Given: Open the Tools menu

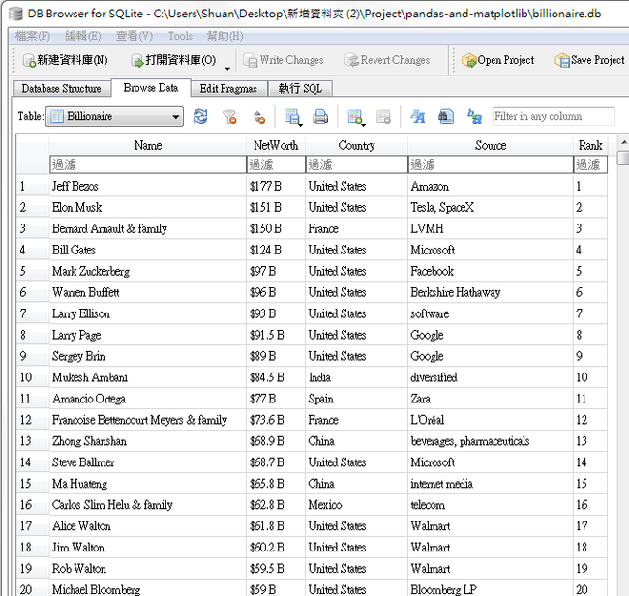Looking at the screenshot, I should point(180,36).
